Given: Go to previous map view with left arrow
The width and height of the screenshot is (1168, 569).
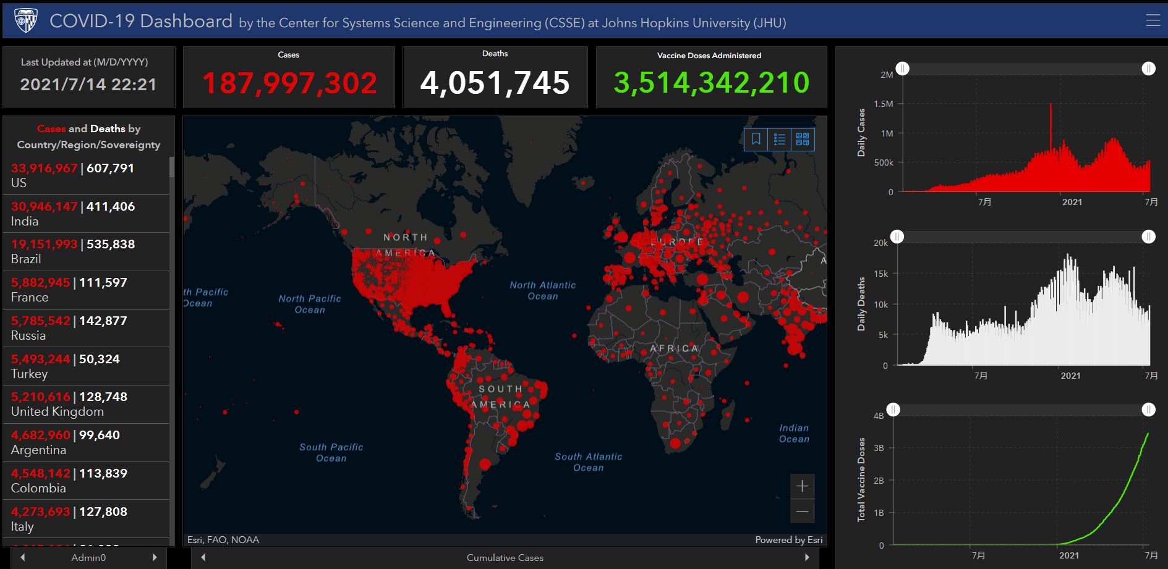Looking at the screenshot, I should click(x=203, y=557).
